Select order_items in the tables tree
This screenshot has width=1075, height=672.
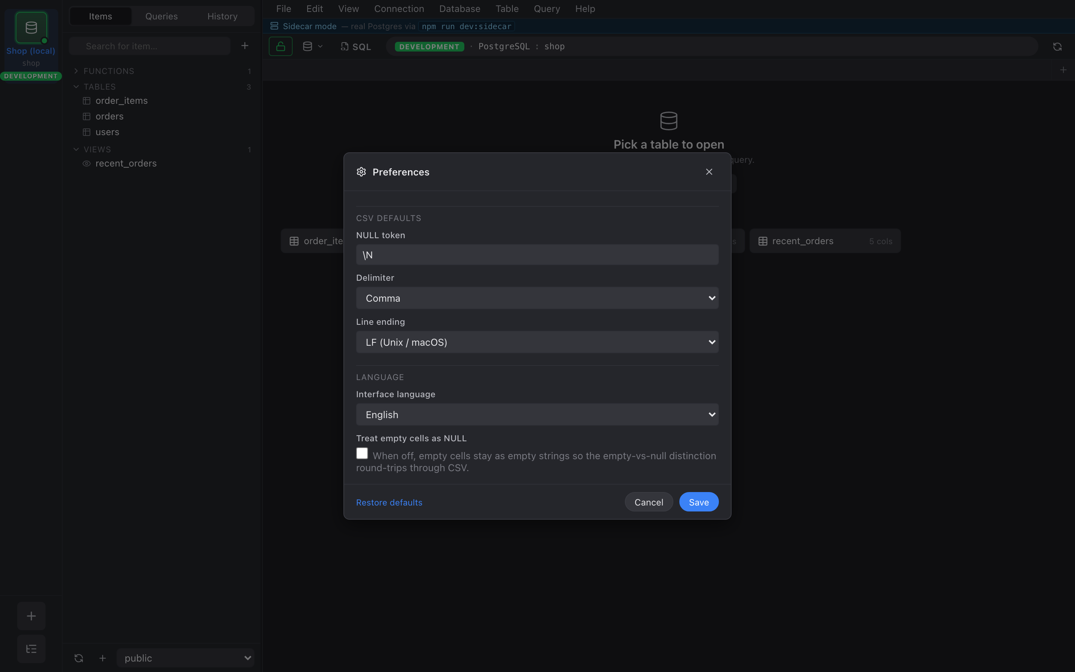pyautogui.click(x=121, y=101)
